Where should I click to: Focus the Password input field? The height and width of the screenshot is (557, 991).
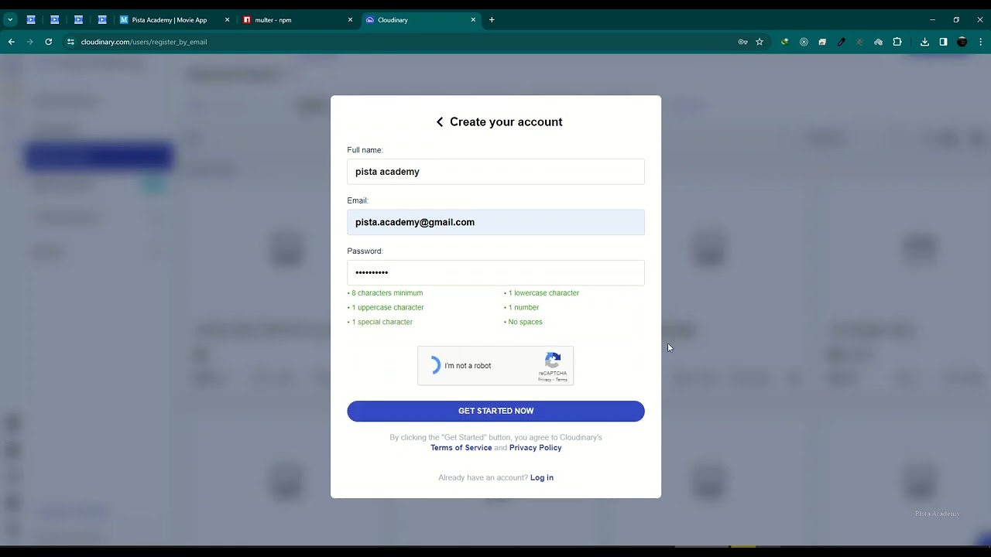click(495, 272)
